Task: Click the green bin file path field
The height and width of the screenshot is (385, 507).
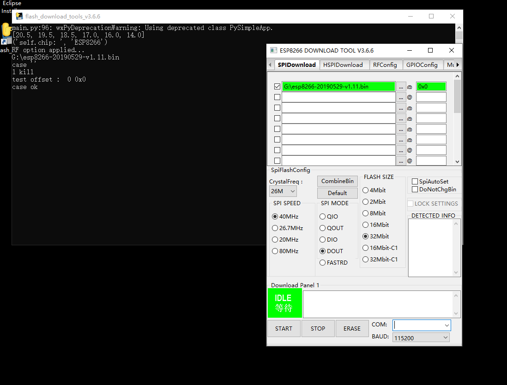Action: click(338, 87)
